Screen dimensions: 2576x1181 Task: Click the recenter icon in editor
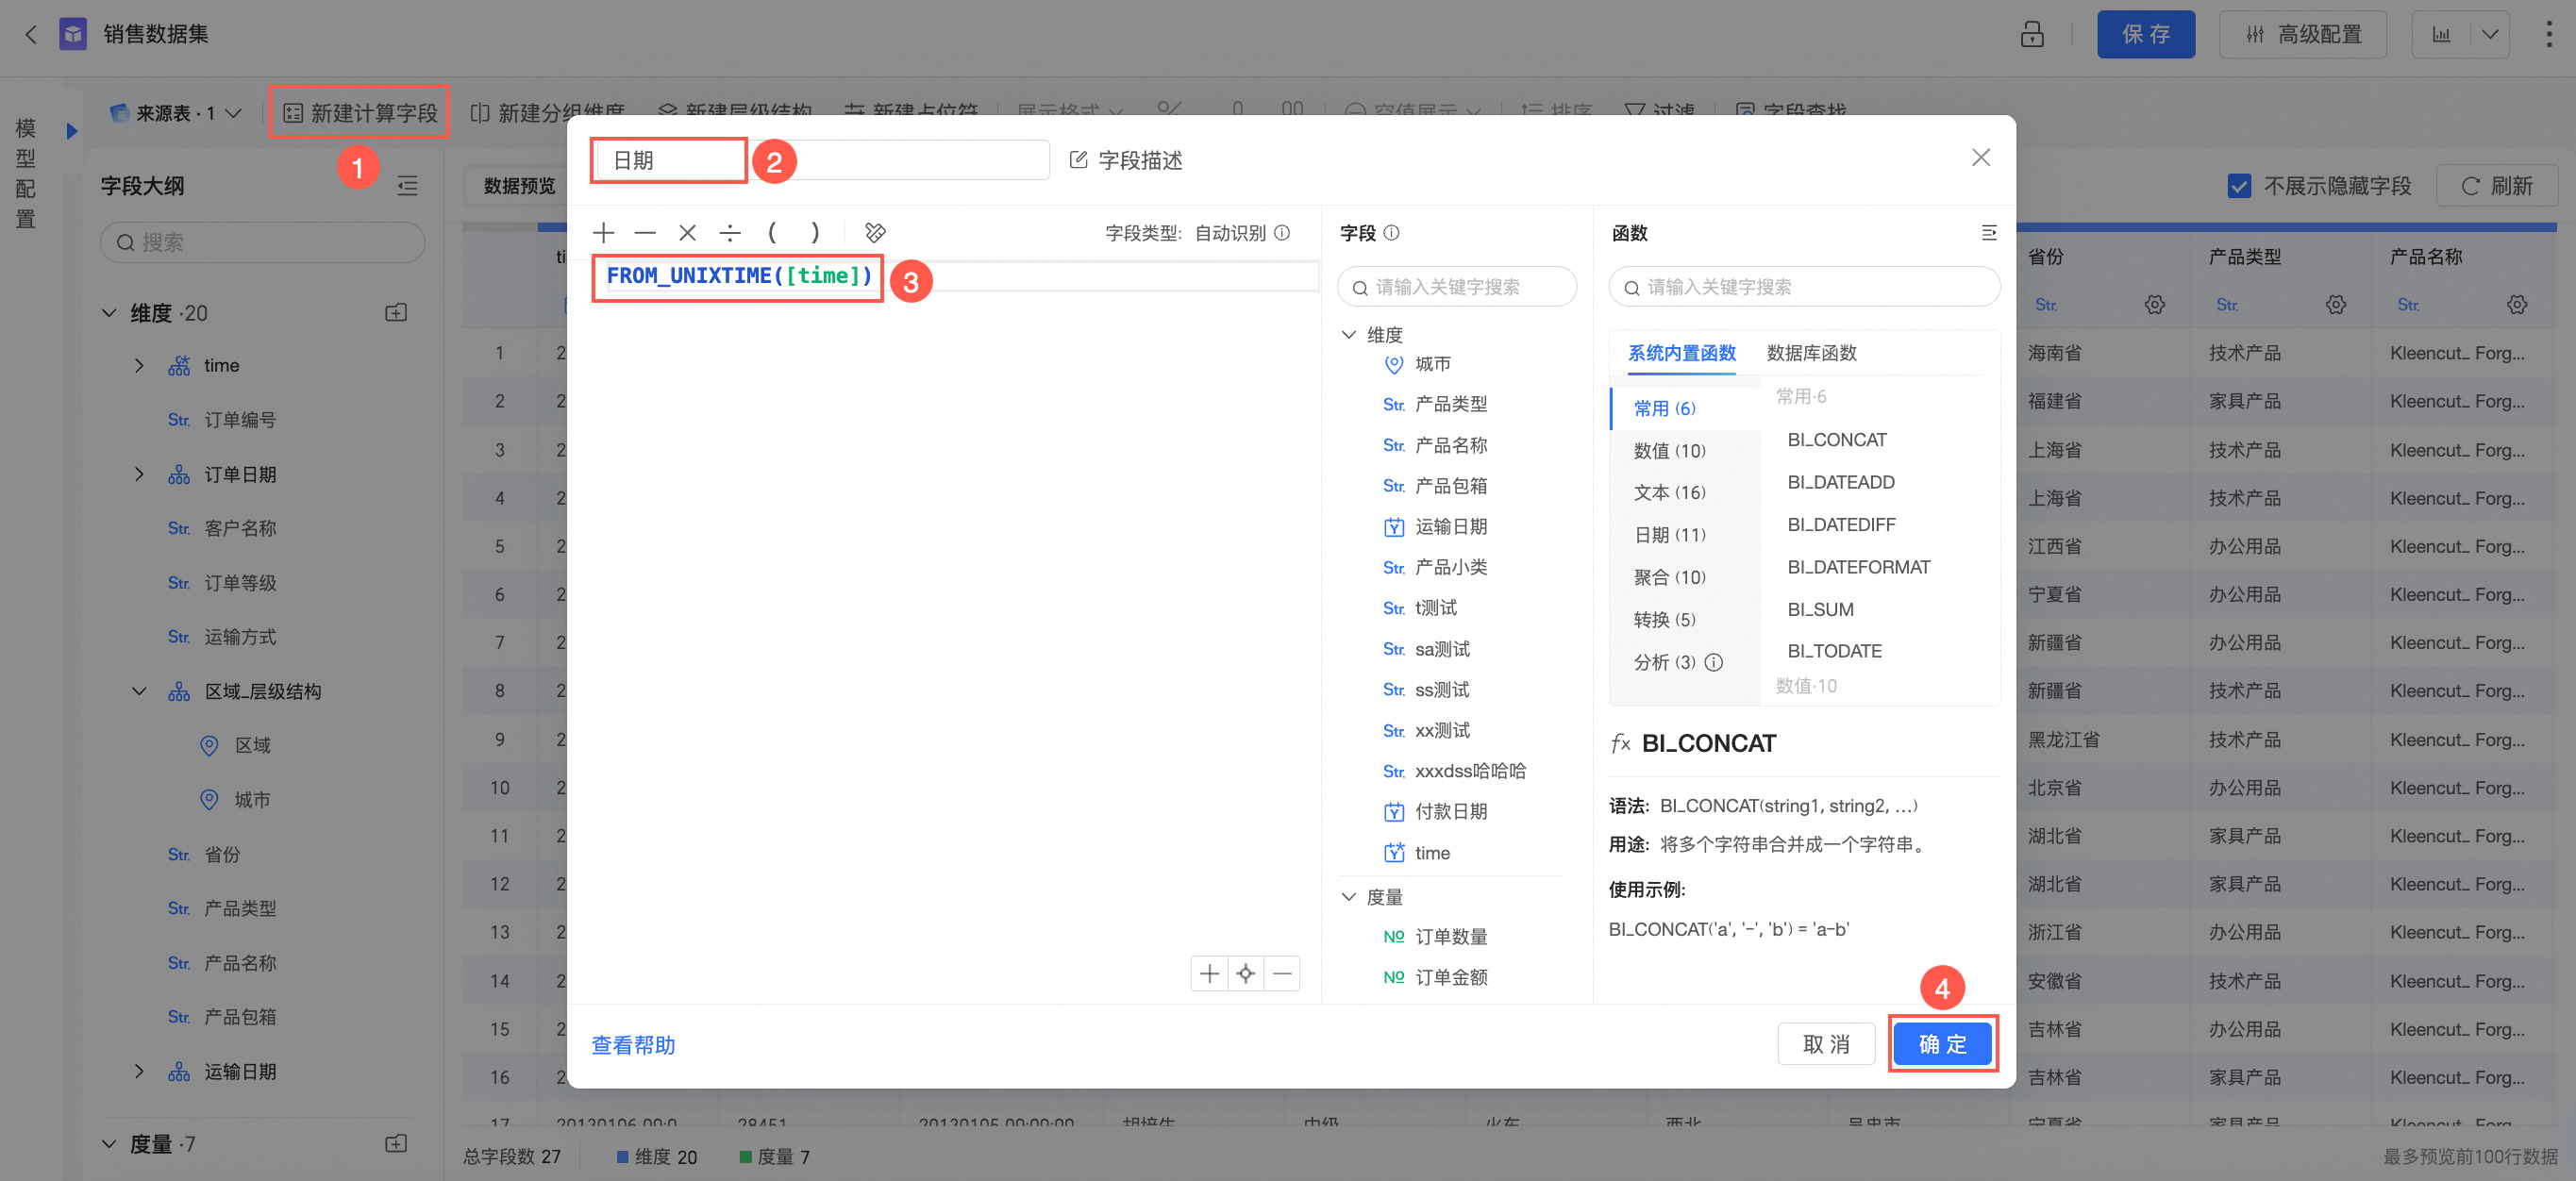pos(1245,973)
